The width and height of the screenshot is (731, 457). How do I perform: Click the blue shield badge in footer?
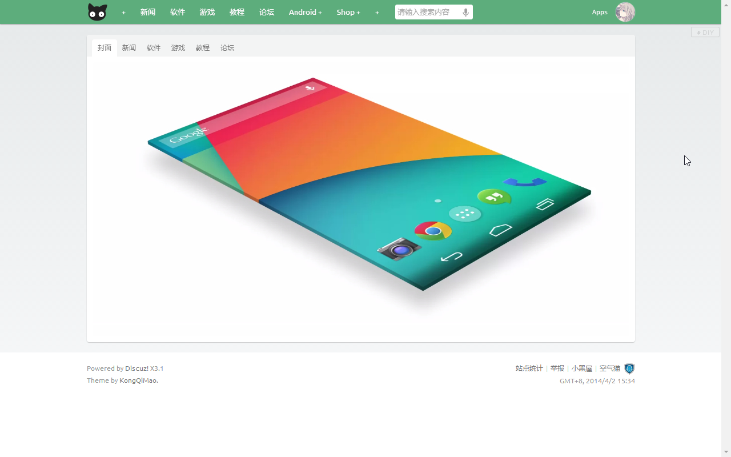tap(629, 368)
